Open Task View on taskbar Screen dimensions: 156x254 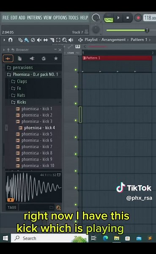[x=93, y=238]
